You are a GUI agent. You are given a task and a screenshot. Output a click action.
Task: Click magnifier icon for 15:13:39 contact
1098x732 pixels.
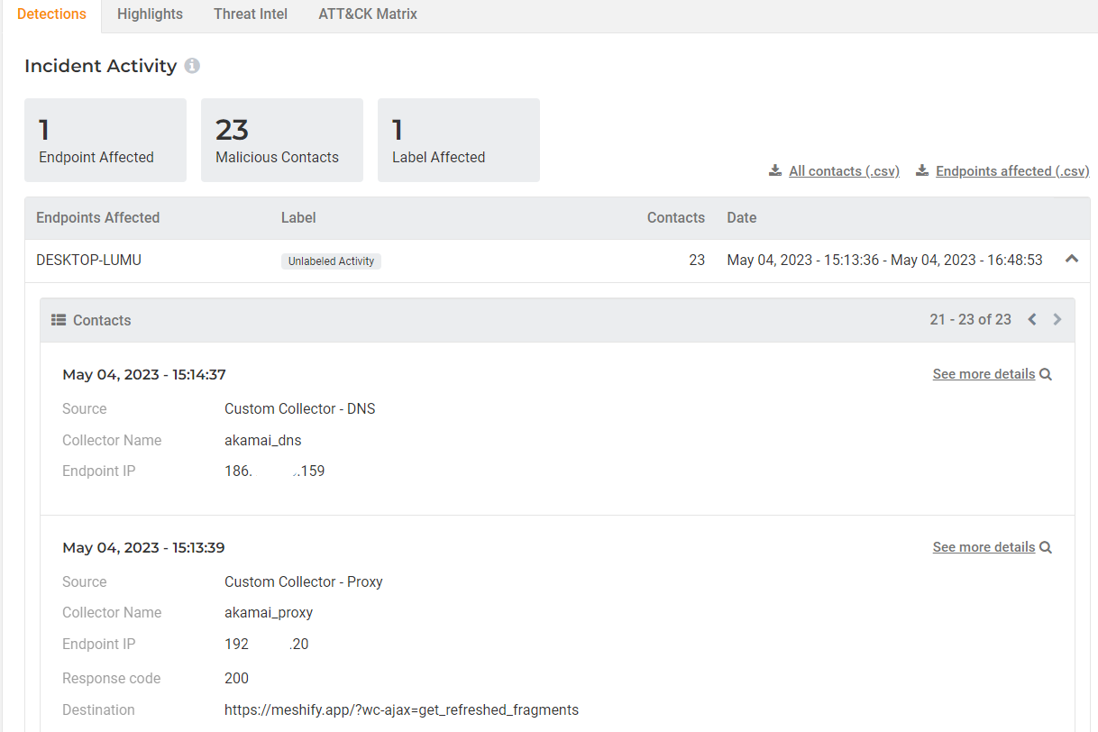coord(1046,547)
